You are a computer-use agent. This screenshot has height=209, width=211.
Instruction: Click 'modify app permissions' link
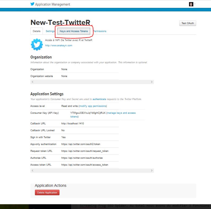(x=93, y=106)
